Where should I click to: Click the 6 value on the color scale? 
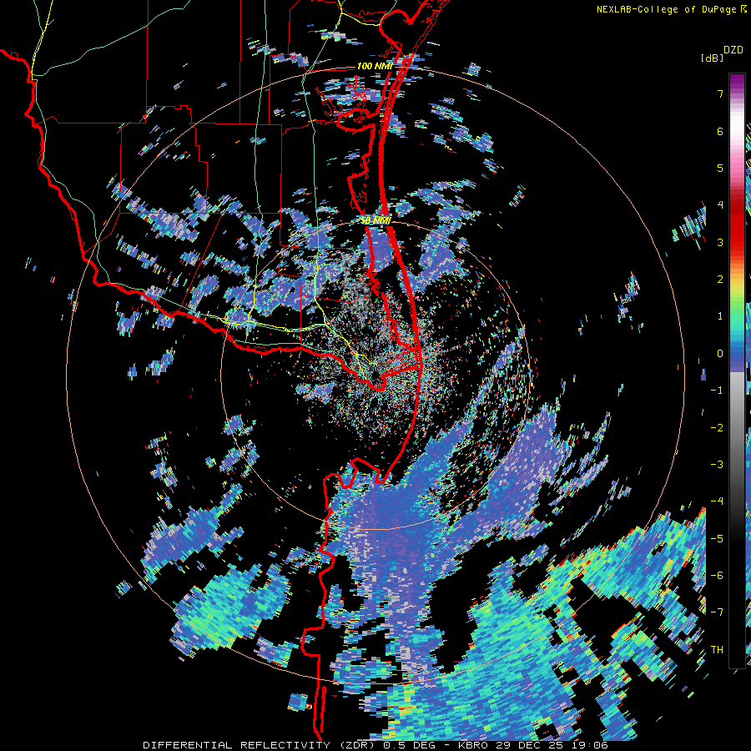click(x=720, y=131)
